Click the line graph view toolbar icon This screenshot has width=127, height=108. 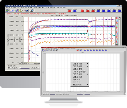12,11
